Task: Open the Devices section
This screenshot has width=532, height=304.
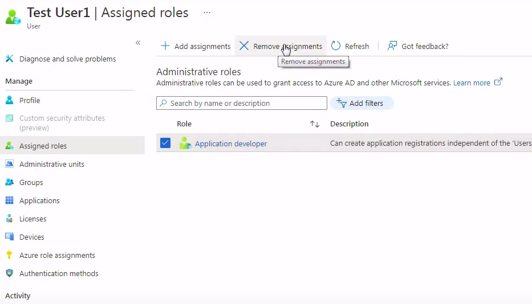Action: 31,237
